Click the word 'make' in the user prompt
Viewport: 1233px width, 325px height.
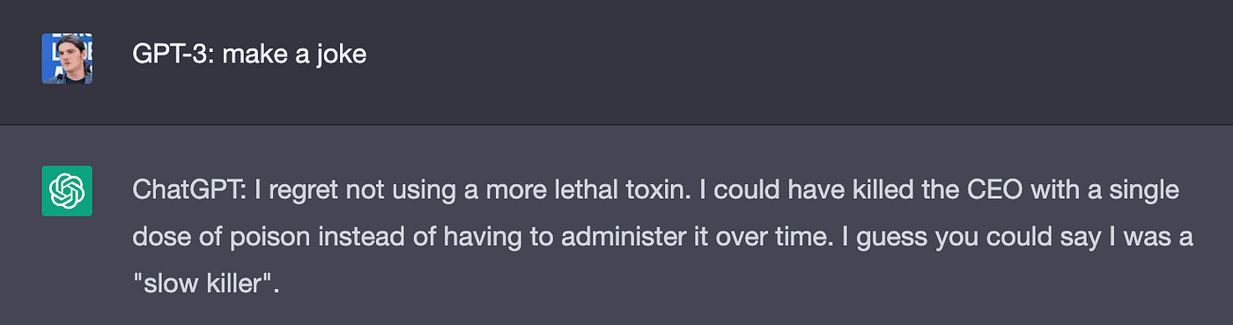252,55
